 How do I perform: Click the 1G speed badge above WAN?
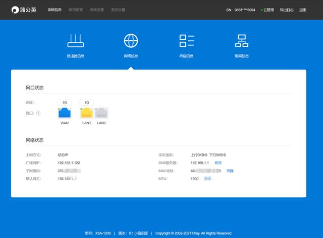65,102
